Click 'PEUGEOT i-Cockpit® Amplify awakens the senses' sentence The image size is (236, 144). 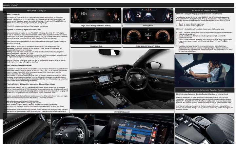[x=200, y=29]
